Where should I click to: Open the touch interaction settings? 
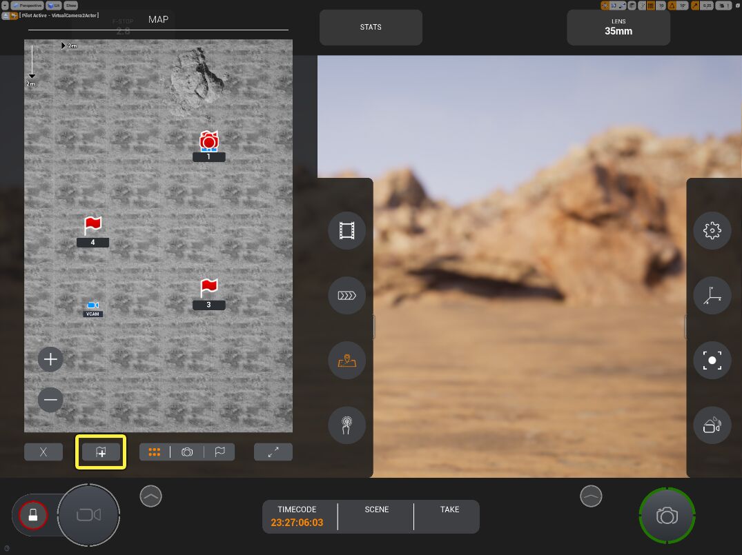click(x=347, y=425)
